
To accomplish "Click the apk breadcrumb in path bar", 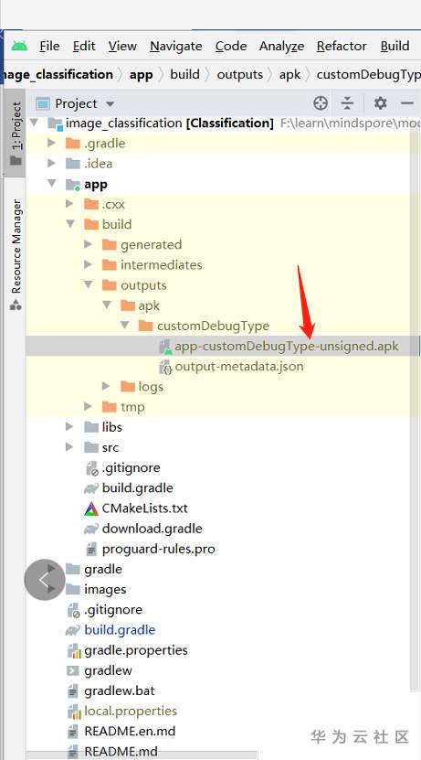I will click(289, 74).
